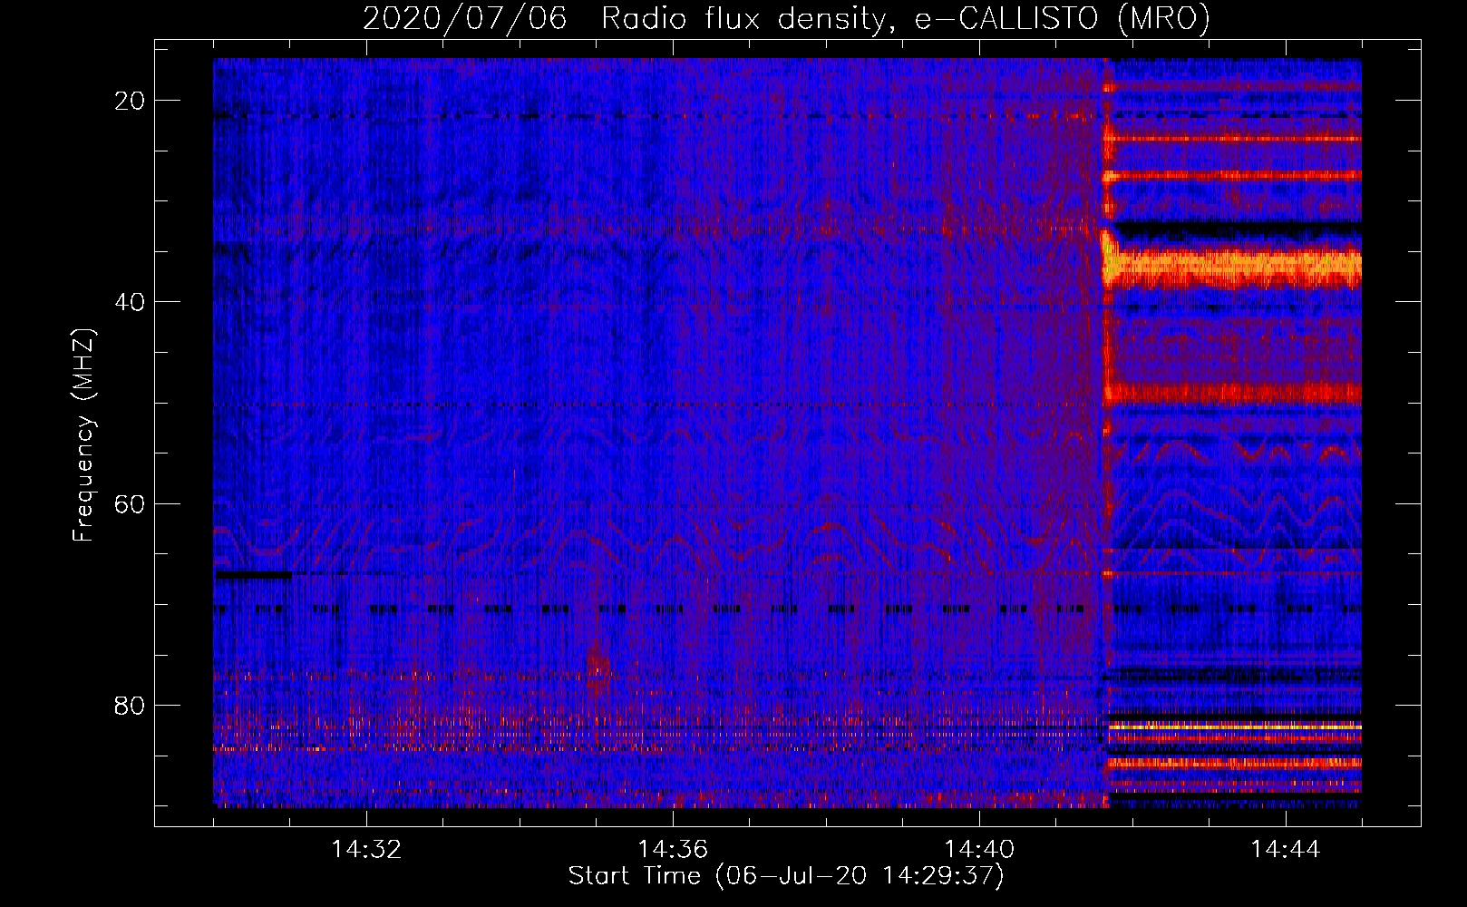This screenshot has height=907, width=1467.
Task: Click the short black bar near 67 MHz at the plot start
Action: click(253, 574)
